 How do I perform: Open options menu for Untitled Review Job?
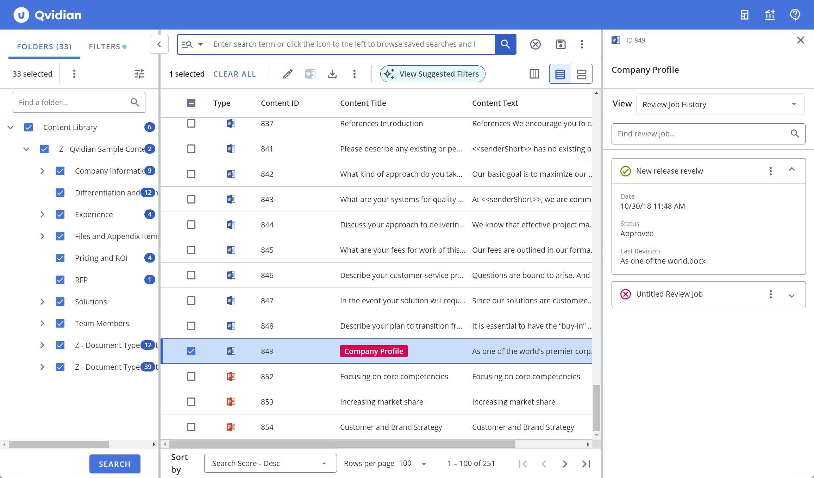(x=771, y=294)
